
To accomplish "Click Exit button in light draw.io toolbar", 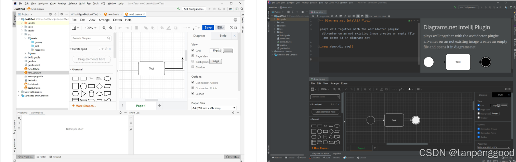I will point(220,28).
